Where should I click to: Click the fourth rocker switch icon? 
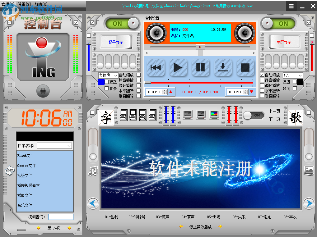(153, 115)
